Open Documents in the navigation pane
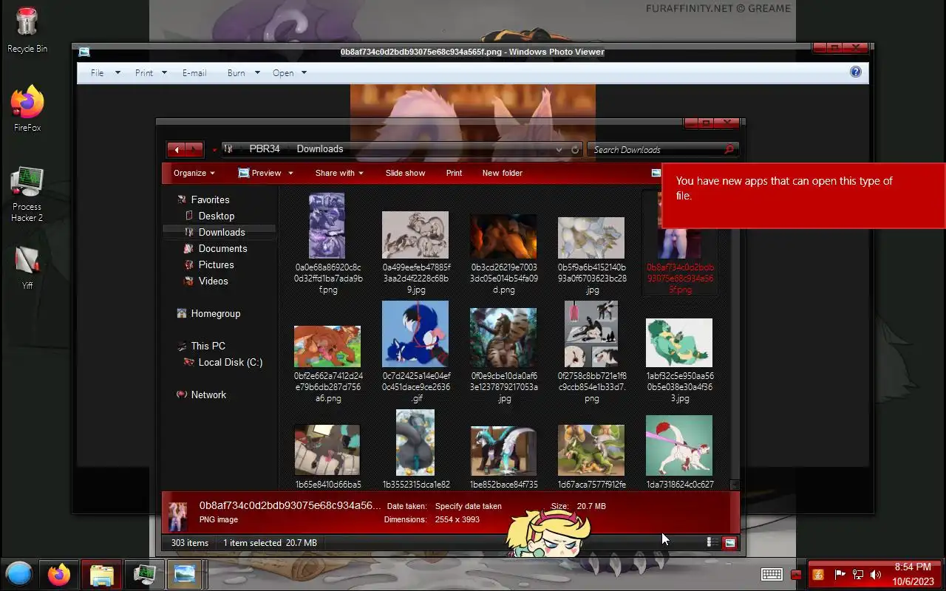The width and height of the screenshot is (946, 591). click(x=222, y=248)
